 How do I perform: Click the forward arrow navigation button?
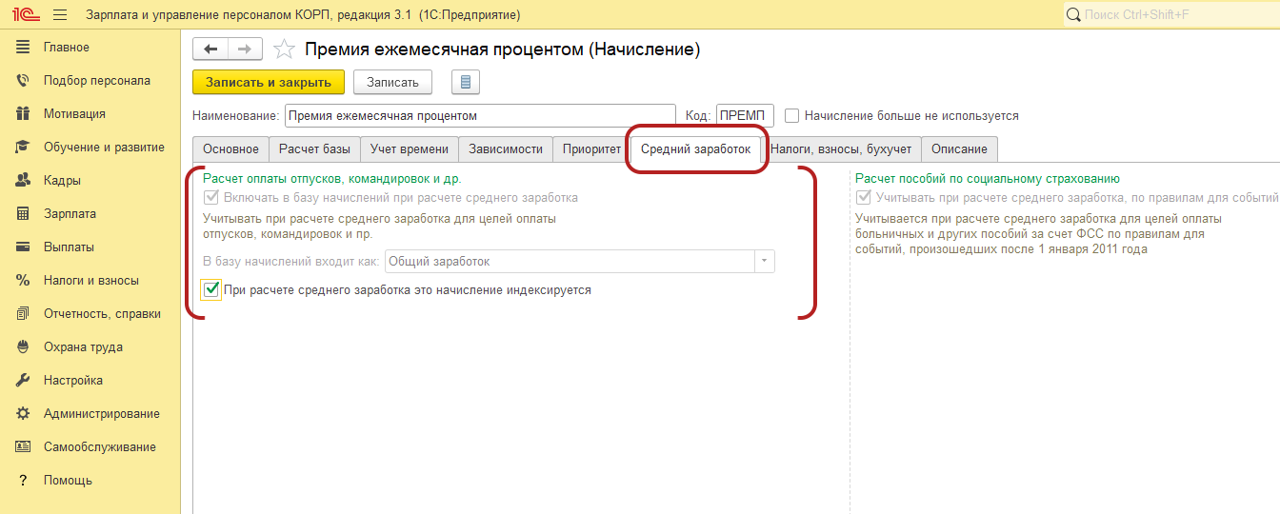245,49
